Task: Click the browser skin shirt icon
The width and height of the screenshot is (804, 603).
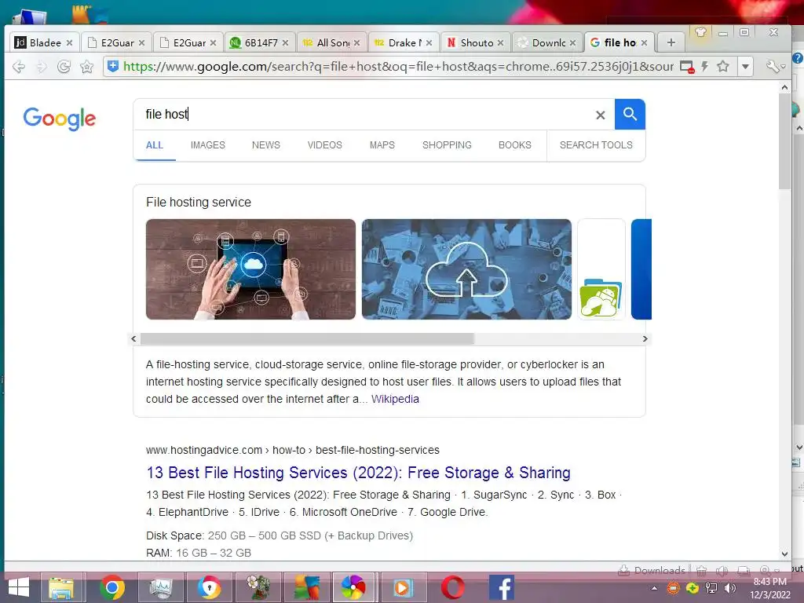Action: (701, 33)
